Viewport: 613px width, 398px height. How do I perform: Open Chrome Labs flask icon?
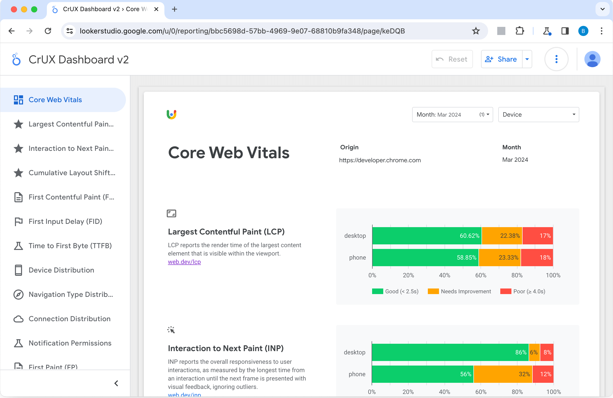coord(547,31)
